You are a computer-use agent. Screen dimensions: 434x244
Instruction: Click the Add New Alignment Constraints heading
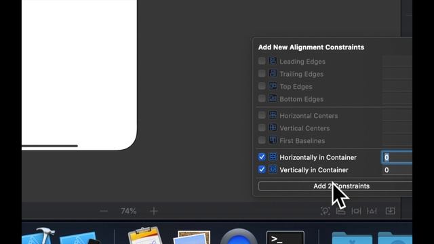pyautogui.click(x=311, y=47)
